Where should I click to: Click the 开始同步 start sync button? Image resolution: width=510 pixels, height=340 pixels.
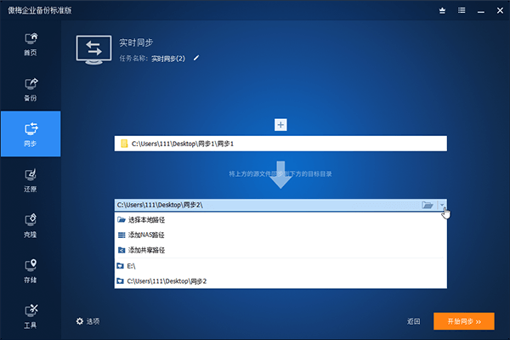coord(463,321)
